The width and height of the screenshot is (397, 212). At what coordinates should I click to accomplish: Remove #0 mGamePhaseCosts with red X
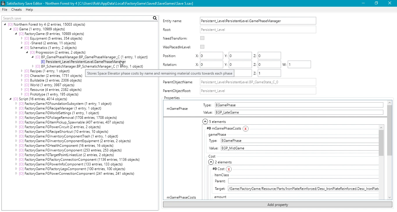246,129
